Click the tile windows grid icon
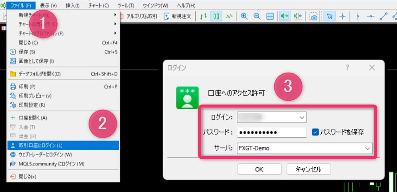 tap(270, 17)
